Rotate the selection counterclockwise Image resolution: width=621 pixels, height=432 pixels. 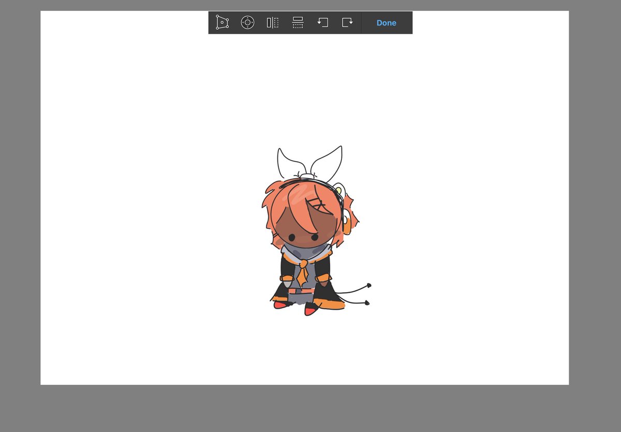(323, 22)
